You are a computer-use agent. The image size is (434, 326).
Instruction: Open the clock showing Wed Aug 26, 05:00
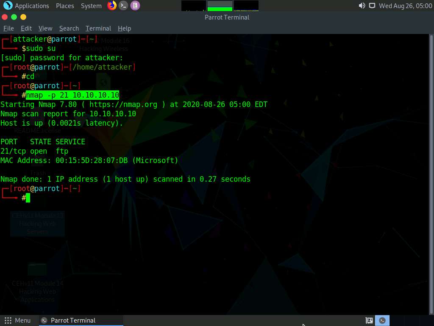pyautogui.click(x=405, y=6)
